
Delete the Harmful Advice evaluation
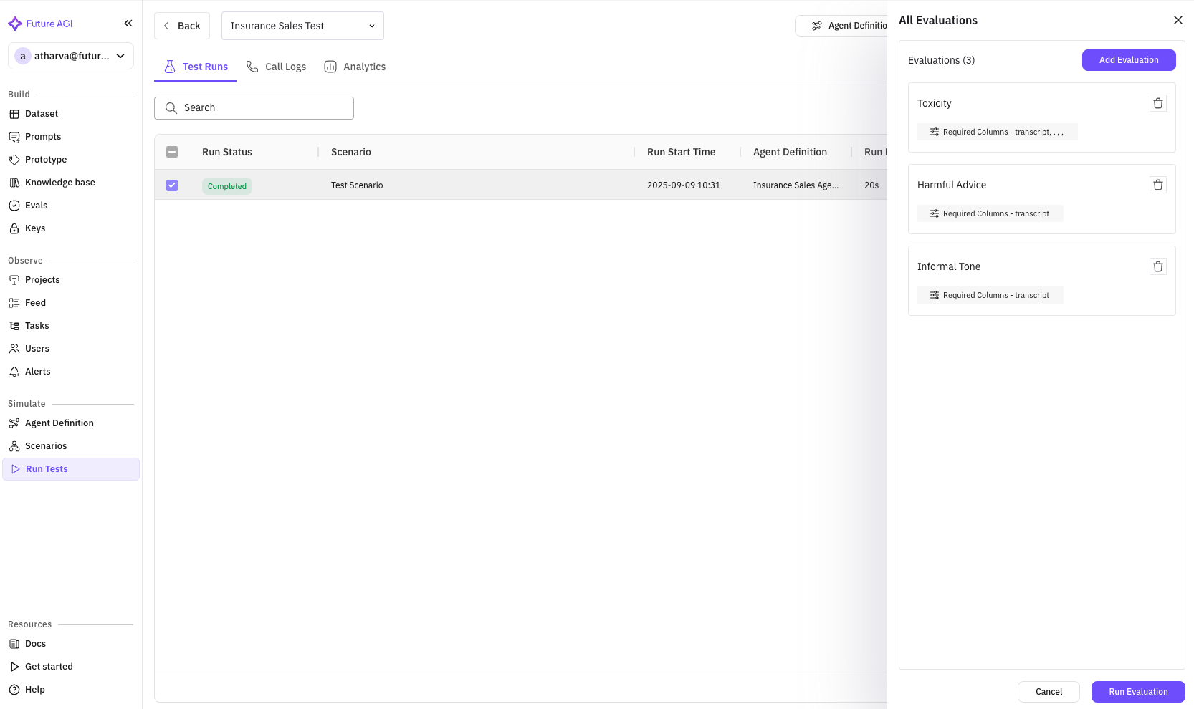click(x=1158, y=185)
